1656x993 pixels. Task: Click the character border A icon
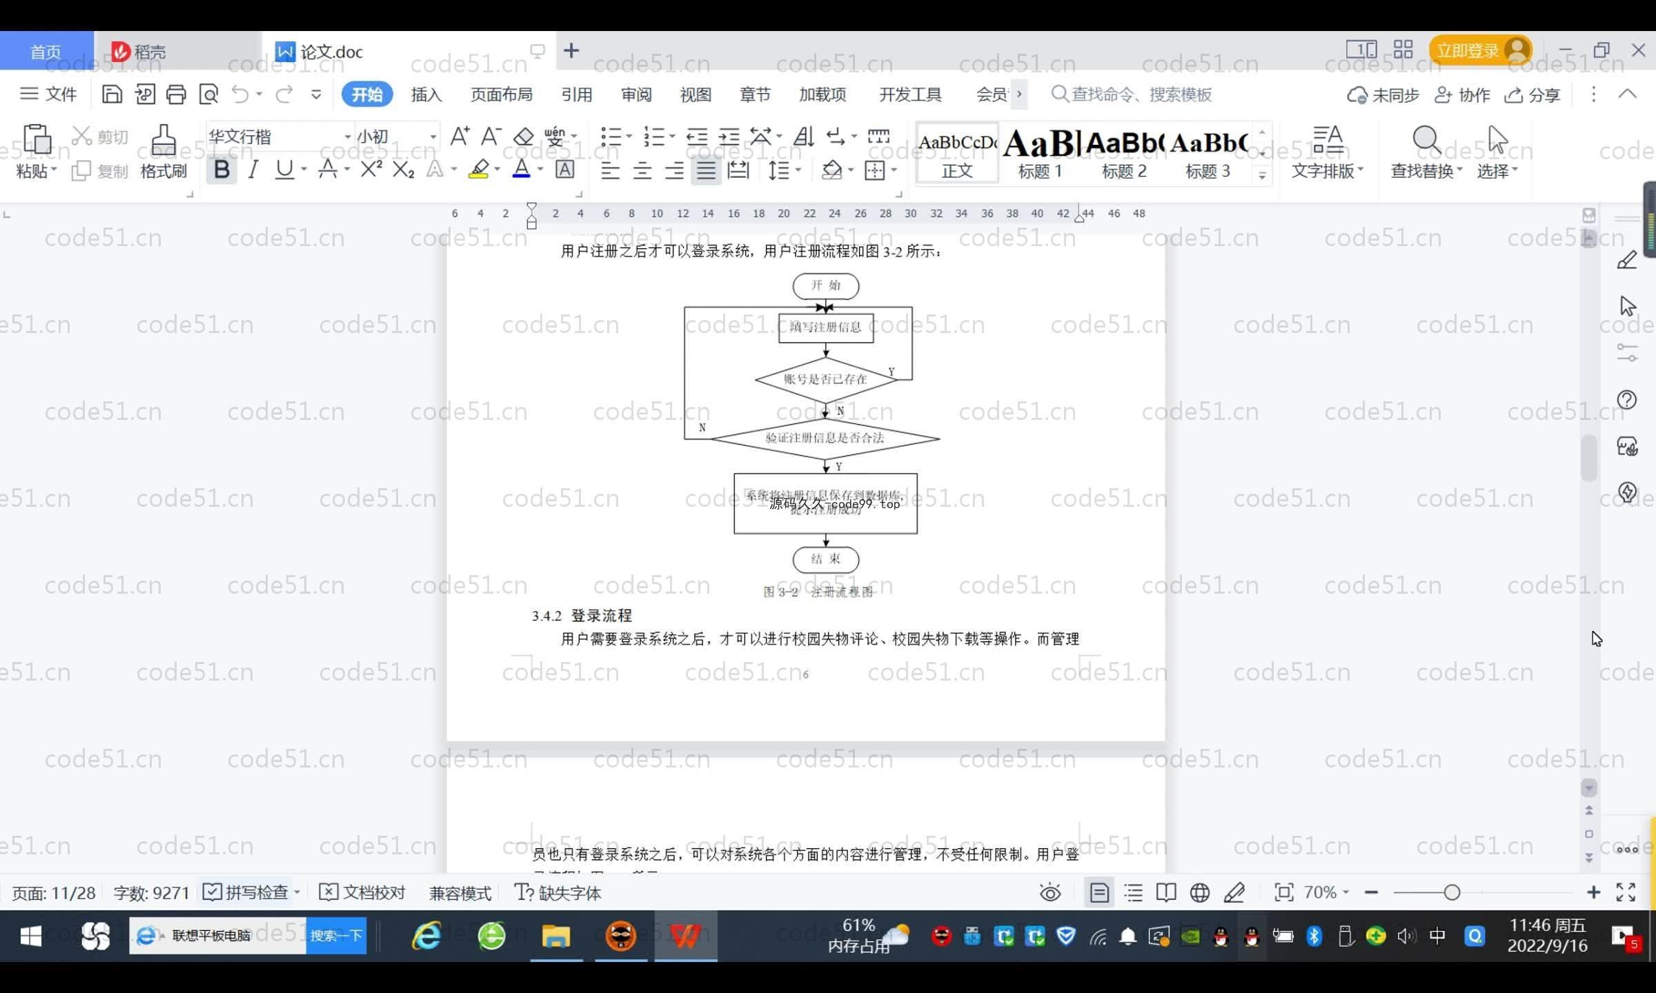(565, 169)
